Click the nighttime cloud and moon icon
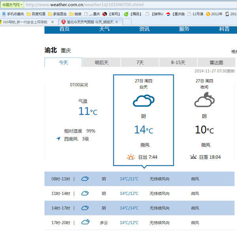This screenshot has width=237, height=232. pyautogui.click(x=204, y=100)
